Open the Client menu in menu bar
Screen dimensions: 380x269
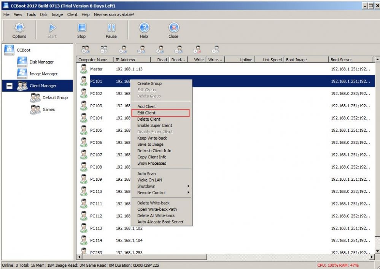pos(72,14)
